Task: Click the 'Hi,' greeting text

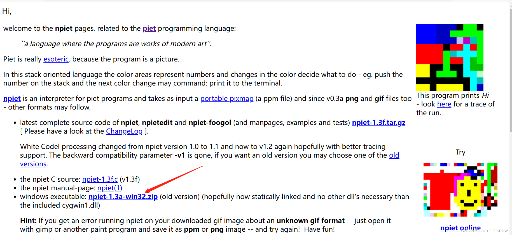Action: (x=7, y=11)
